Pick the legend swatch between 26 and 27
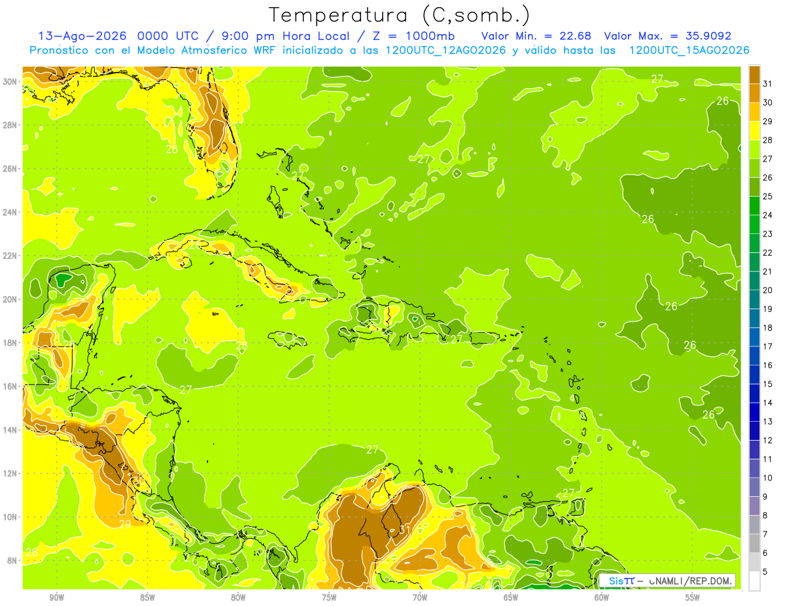 (754, 169)
